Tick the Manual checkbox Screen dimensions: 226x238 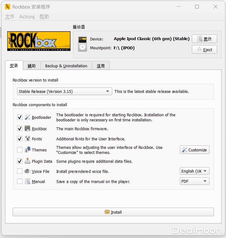20,181
